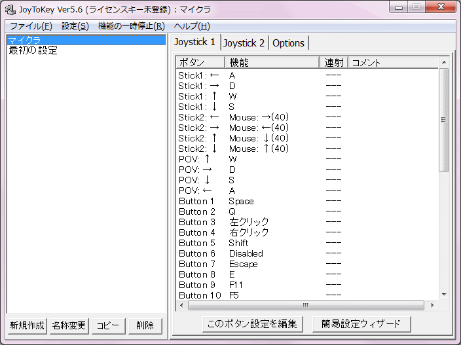Select the 最初の設定 profile
The image size is (461, 345).
click(x=86, y=50)
